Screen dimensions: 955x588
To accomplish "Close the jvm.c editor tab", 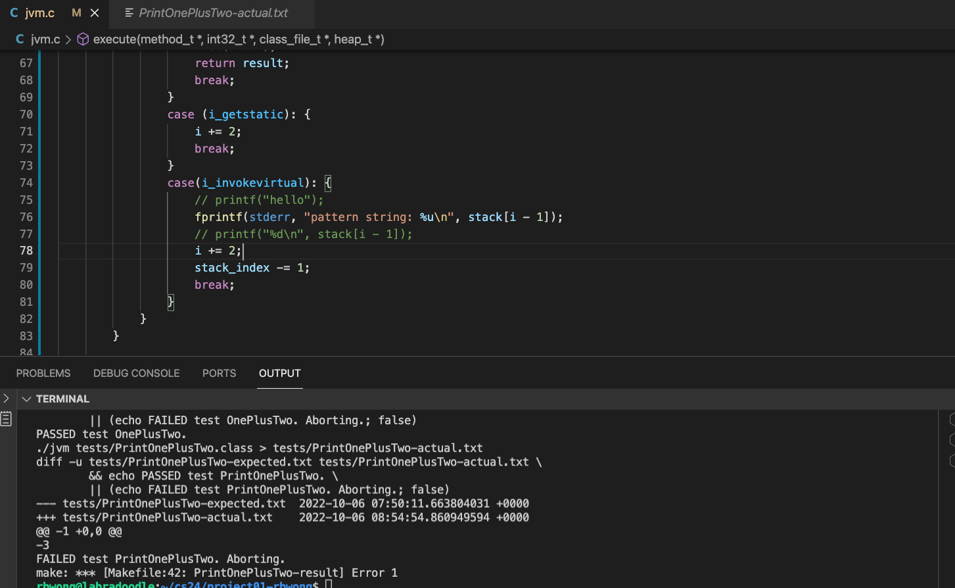I will point(95,13).
